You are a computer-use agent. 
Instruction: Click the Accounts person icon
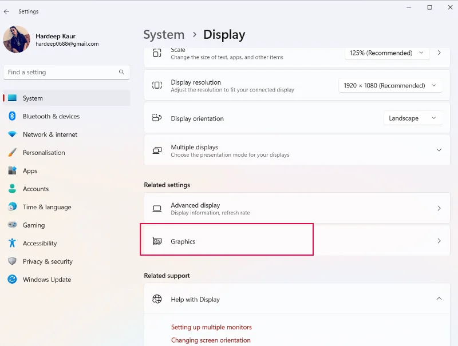[x=12, y=189]
